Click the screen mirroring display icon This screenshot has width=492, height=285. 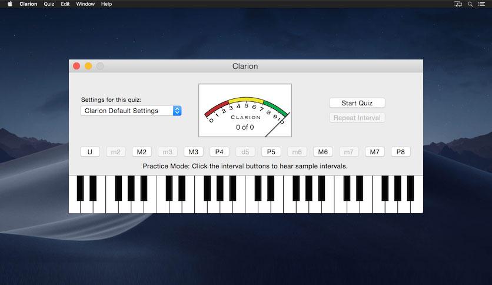point(458,4)
